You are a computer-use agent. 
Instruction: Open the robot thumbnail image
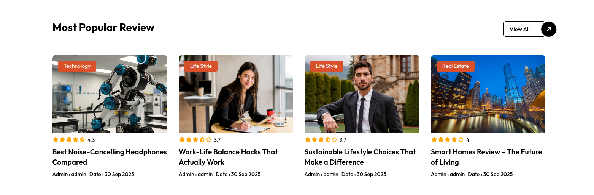[x=110, y=94]
